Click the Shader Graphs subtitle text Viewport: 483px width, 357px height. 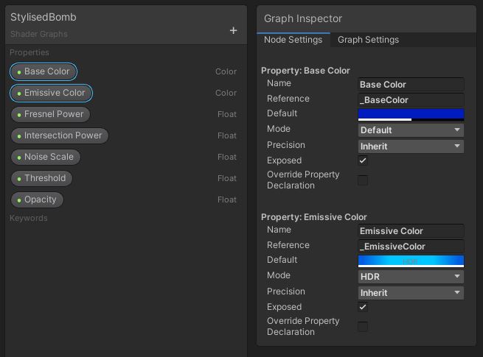pos(39,34)
